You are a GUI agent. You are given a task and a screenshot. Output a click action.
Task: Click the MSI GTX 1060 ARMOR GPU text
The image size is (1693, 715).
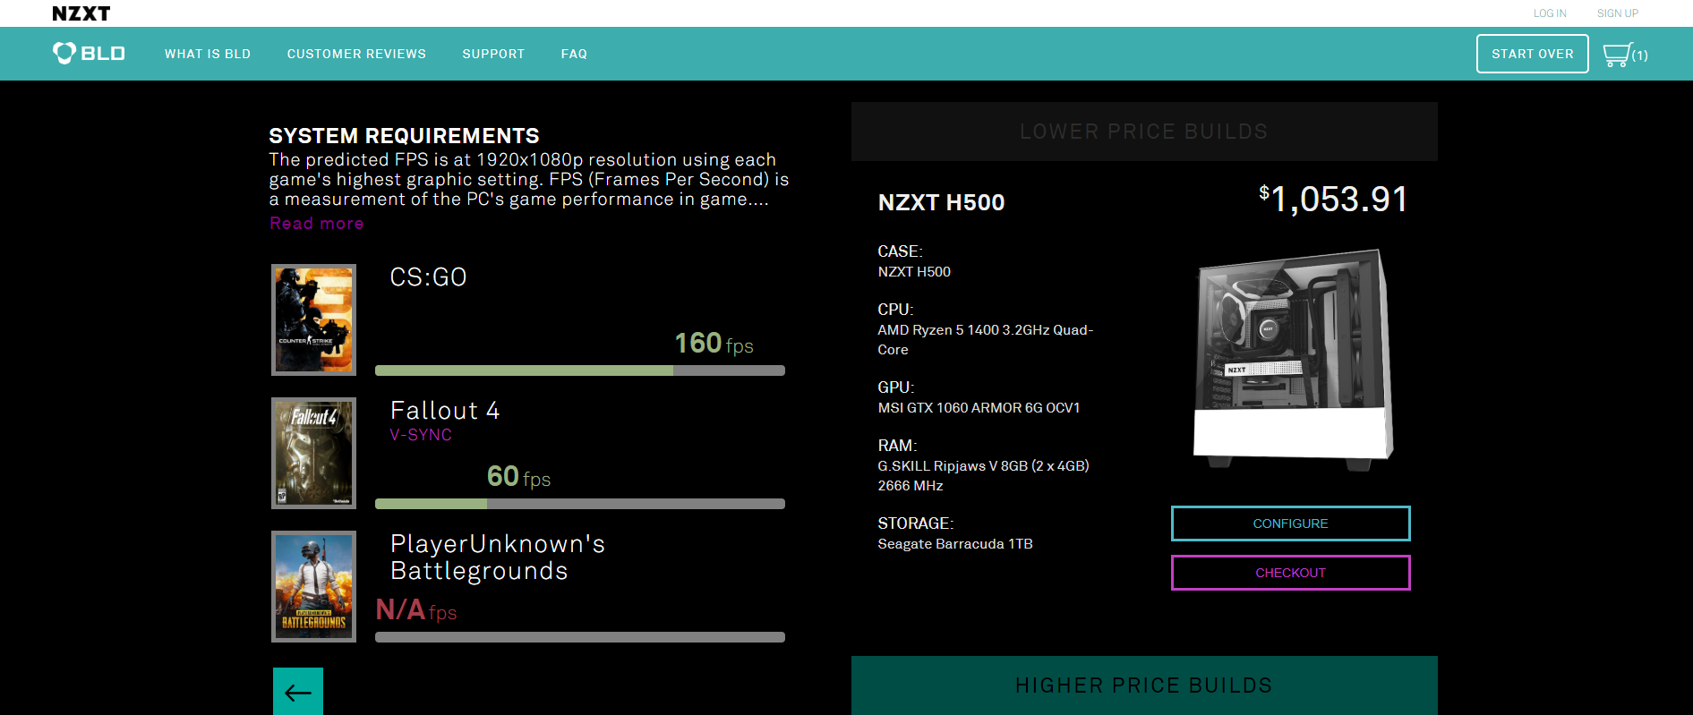[x=979, y=408]
